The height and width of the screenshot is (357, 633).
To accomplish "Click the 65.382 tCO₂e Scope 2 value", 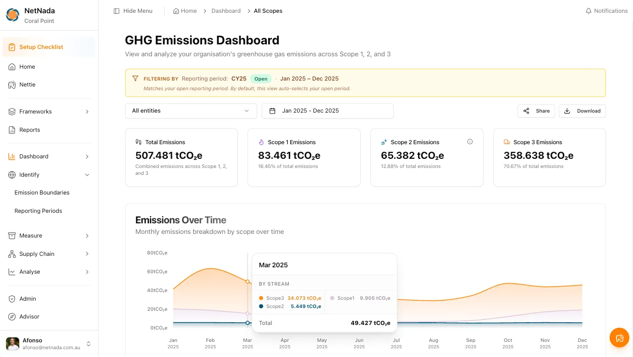I will [x=413, y=156].
